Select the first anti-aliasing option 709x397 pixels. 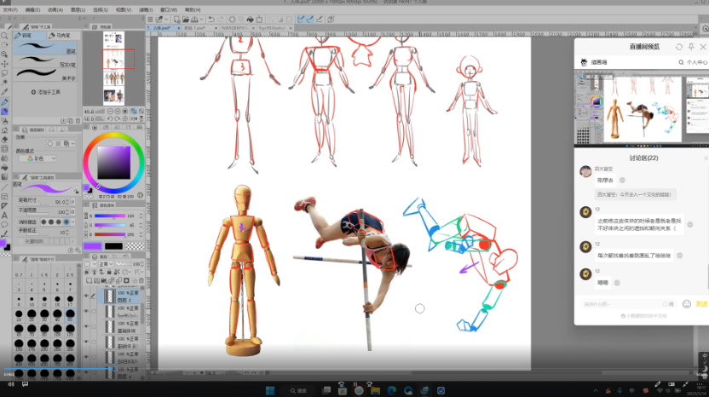click(x=43, y=222)
